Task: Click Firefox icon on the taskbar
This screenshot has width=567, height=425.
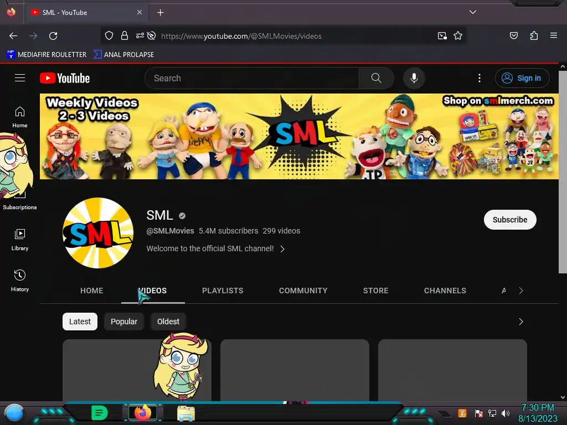Action: (x=143, y=413)
